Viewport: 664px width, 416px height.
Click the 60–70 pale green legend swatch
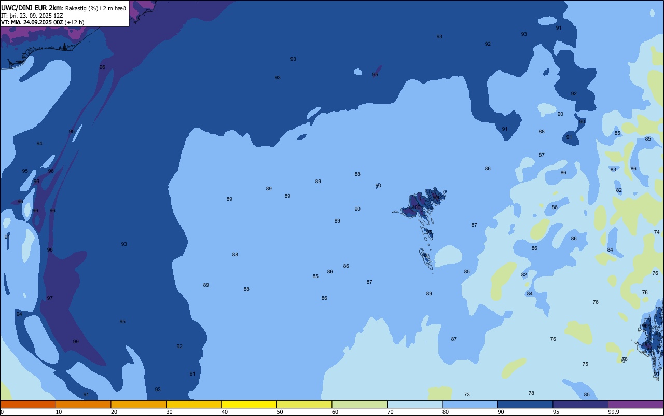[359, 404]
